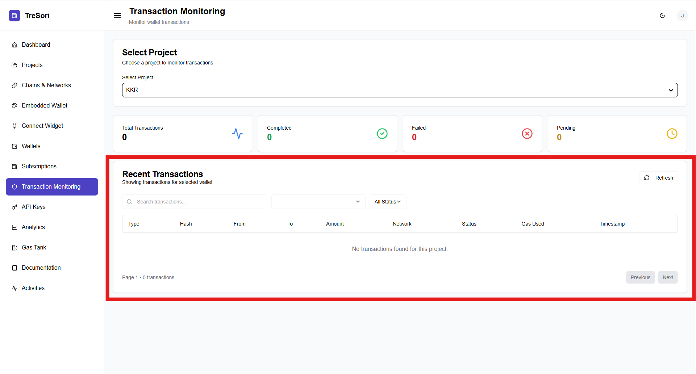Open the All Status filter dropdown
Screen dimensions: 696x374
coord(388,202)
